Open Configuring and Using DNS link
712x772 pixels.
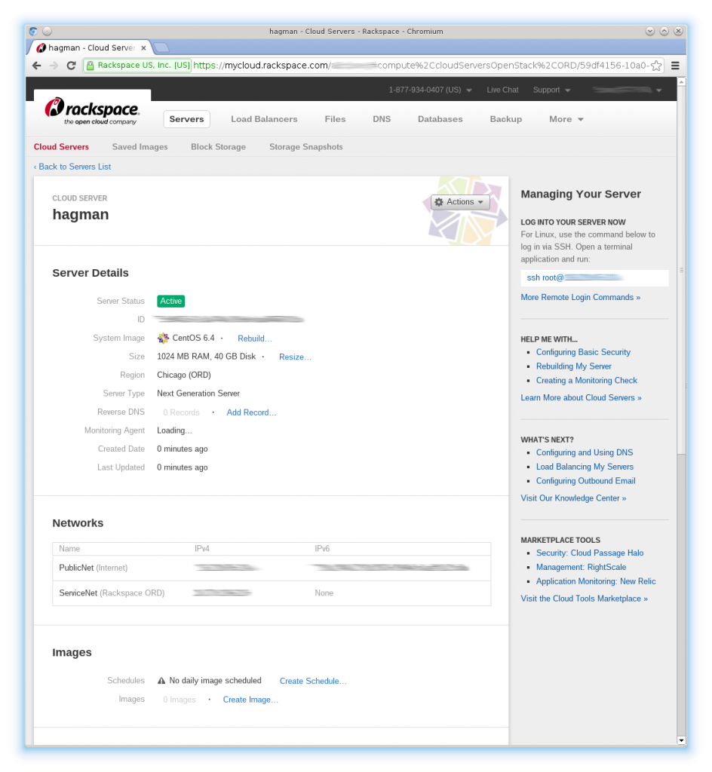click(x=585, y=453)
